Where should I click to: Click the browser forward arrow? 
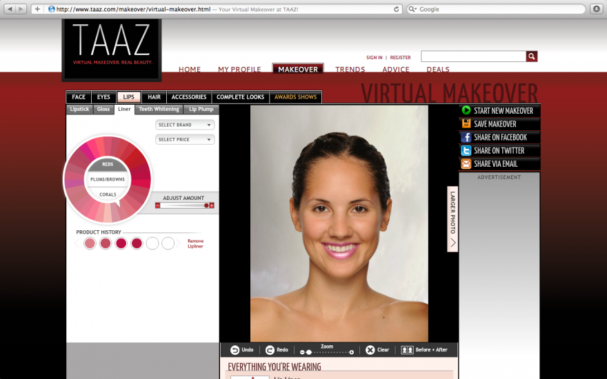click(x=21, y=9)
